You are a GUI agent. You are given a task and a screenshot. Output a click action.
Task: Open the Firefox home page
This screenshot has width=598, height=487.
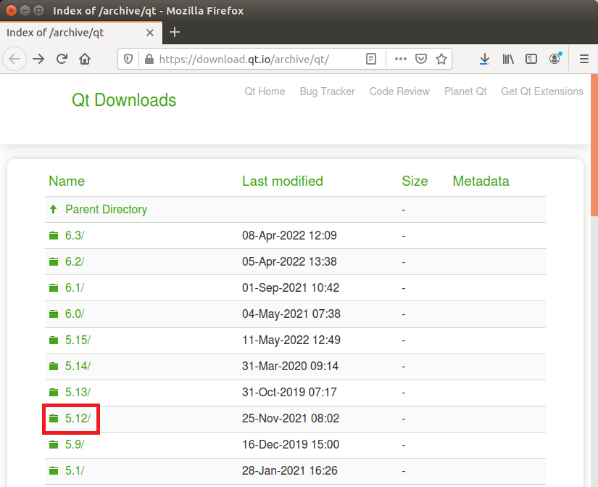(85, 59)
